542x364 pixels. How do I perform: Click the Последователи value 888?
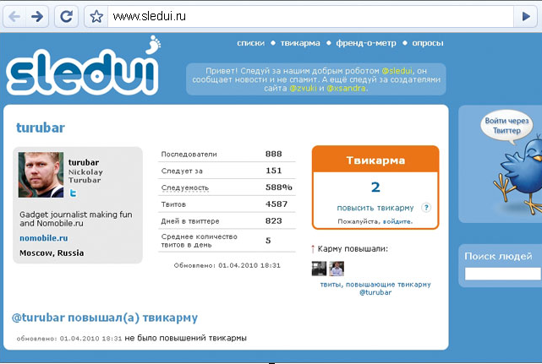click(273, 154)
